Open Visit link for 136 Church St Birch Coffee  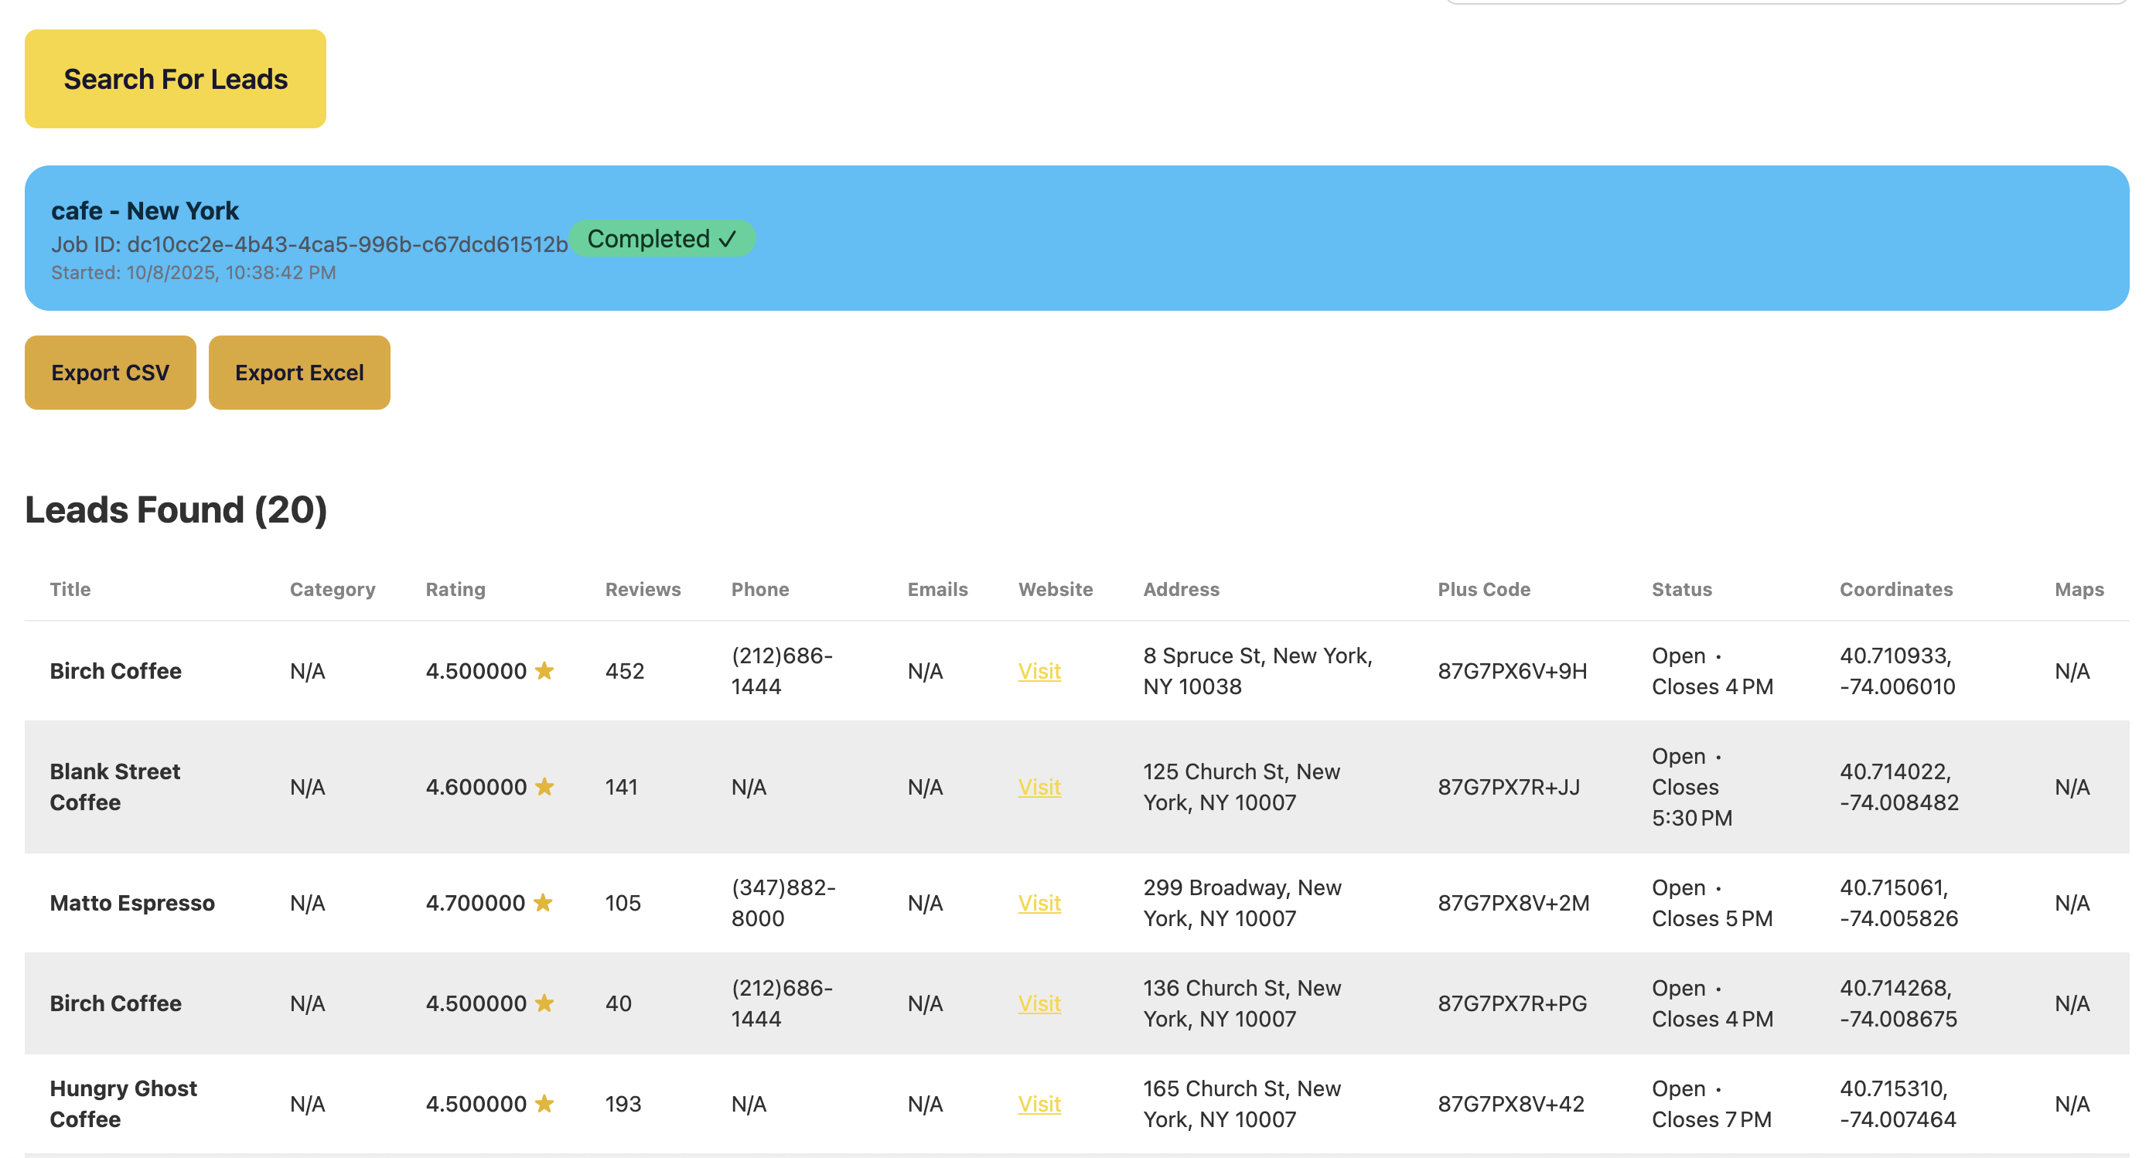point(1039,1003)
